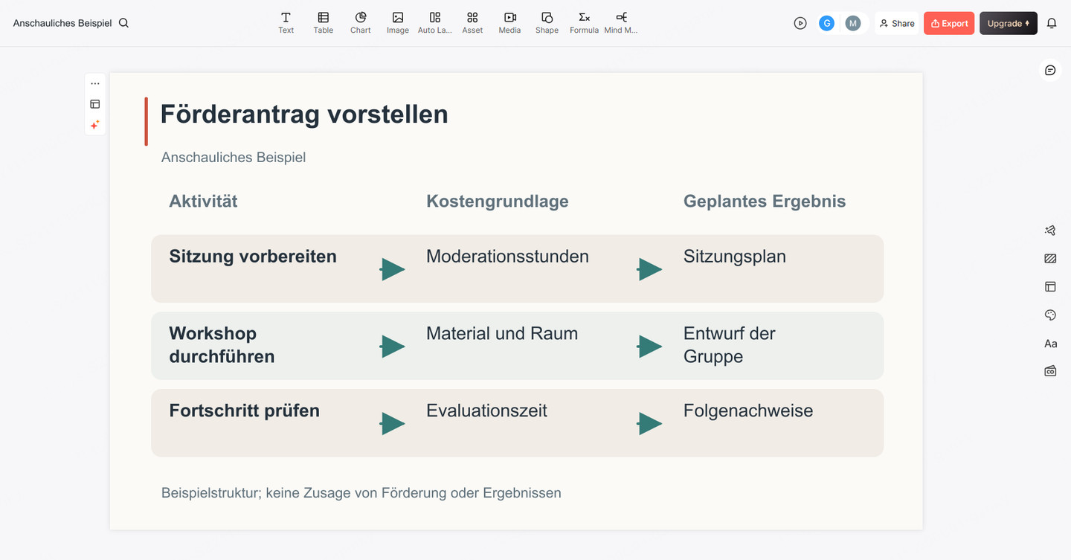
Task: Select the Shape tool
Action: pyautogui.click(x=547, y=23)
